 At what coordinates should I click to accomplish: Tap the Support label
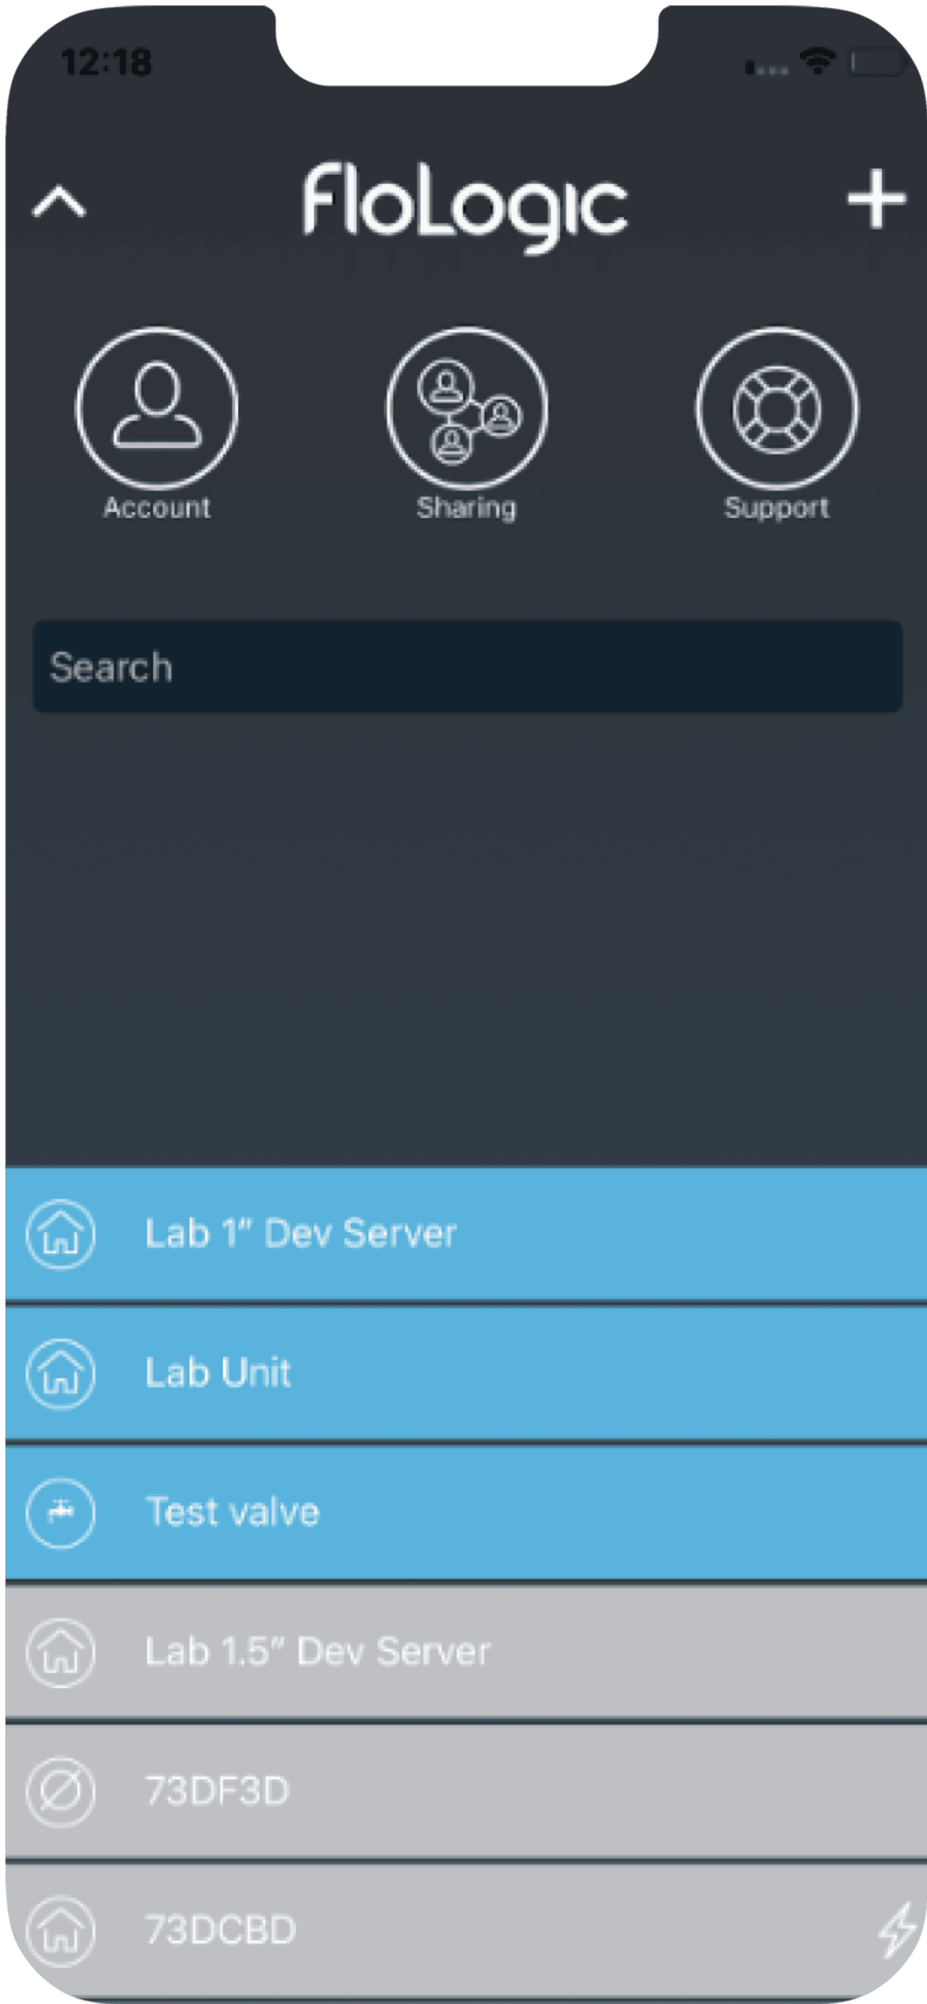777,509
